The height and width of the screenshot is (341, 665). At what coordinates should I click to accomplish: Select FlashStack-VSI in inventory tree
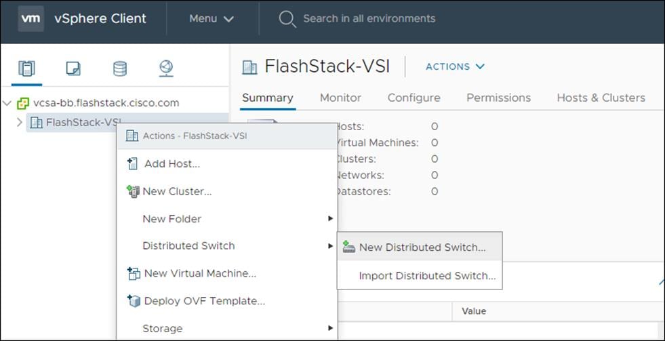[x=83, y=123]
